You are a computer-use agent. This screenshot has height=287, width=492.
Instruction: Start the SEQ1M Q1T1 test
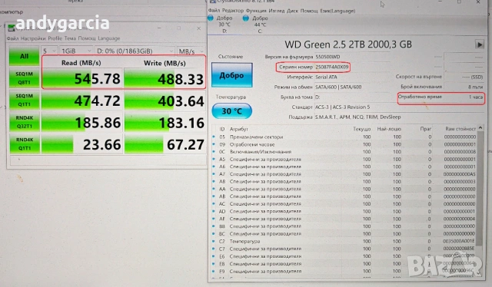[24, 100]
